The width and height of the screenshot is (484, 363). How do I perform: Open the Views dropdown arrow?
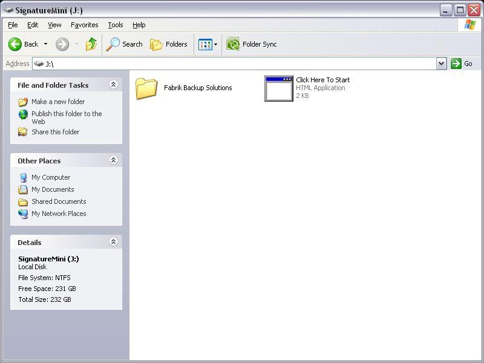click(216, 44)
